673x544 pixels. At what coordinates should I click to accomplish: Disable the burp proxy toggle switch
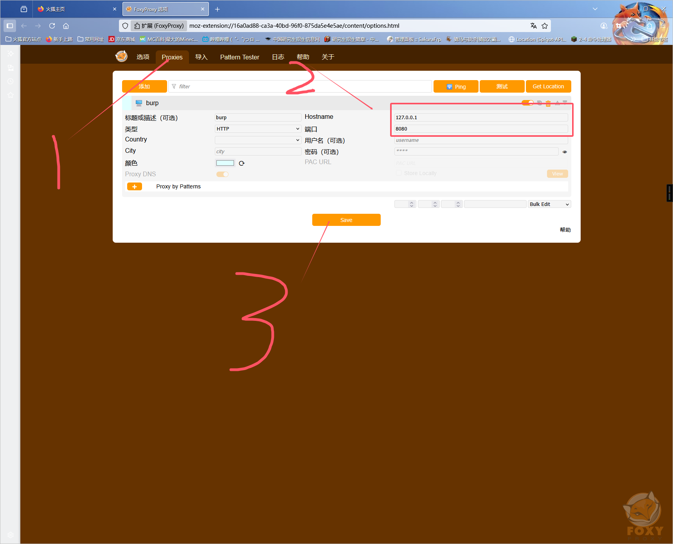[527, 103]
